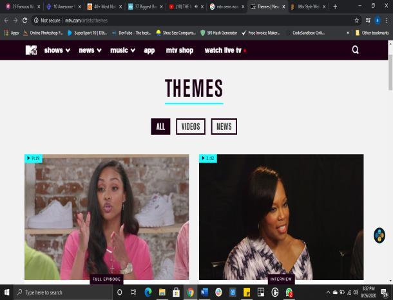Open the app nav link
The width and height of the screenshot is (393, 300).
[x=149, y=50]
